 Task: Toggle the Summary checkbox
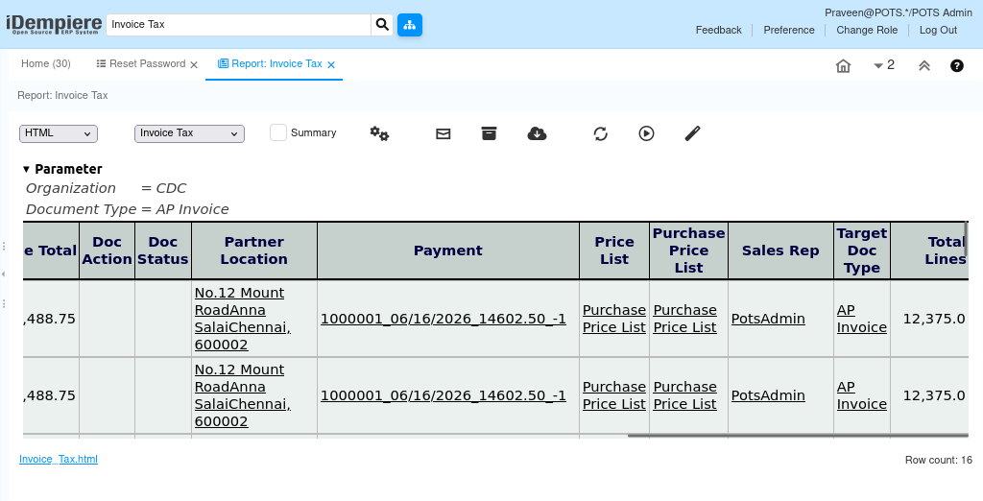(x=278, y=132)
